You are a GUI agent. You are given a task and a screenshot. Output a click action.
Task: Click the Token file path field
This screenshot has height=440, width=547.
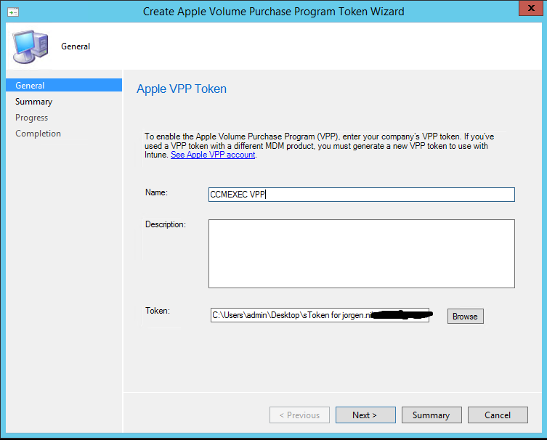pyautogui.click(x=320, y=316)
